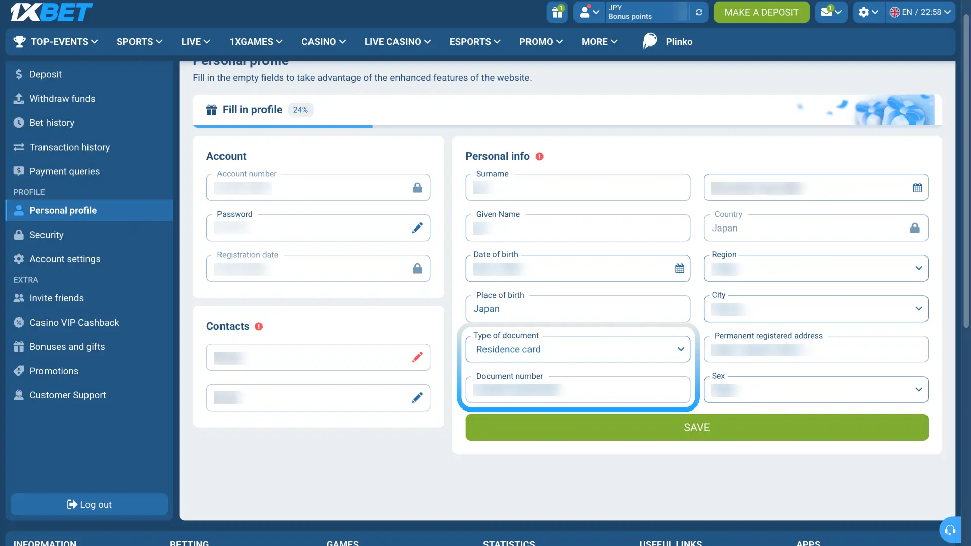The width and height of the screenshot is (971, 546).
Task: Click the page vertical scrollbar
Action: (x=966, y=172)
